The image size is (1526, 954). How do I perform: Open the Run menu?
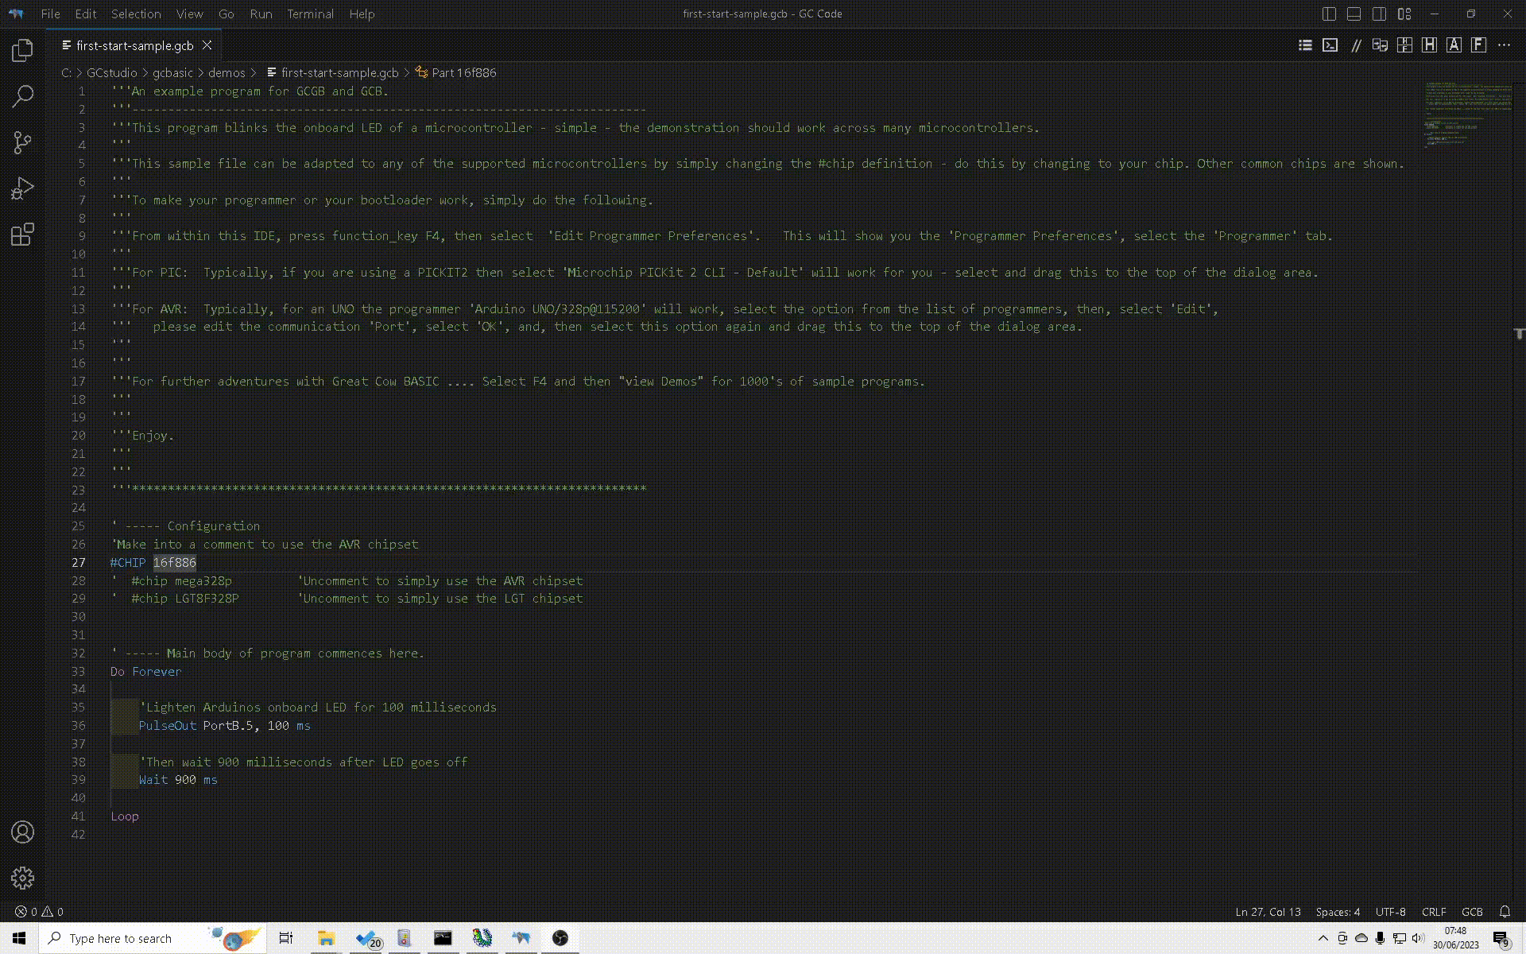coord(261,14)
